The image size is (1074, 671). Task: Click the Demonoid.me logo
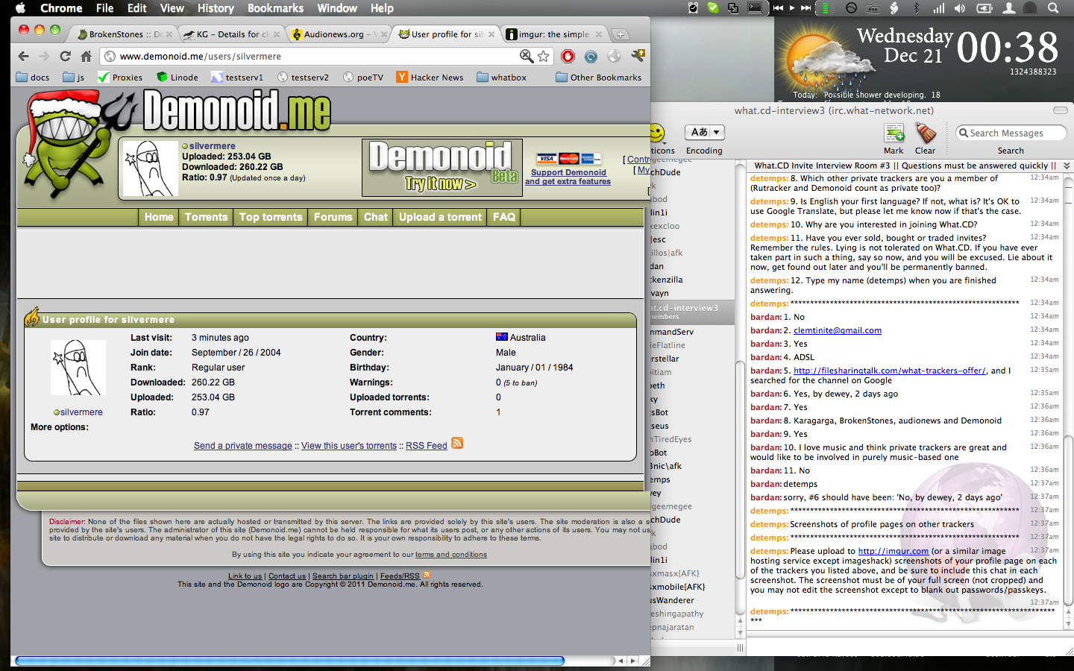tap(237, 111)
